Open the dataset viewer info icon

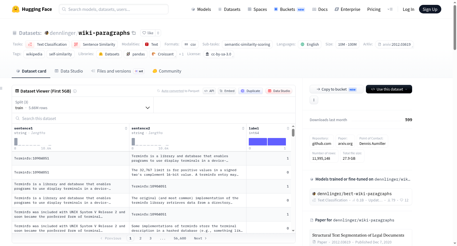coord(75,91)
